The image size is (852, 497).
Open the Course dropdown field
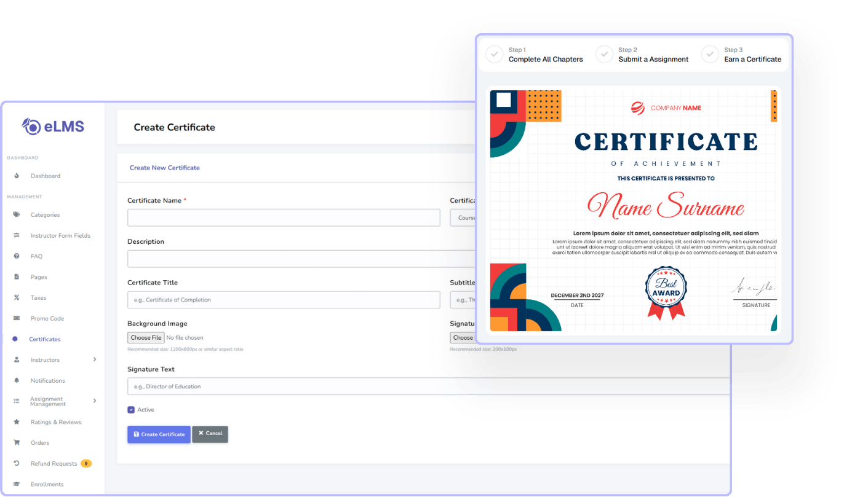pyautogui.click(x=463, y=217)
